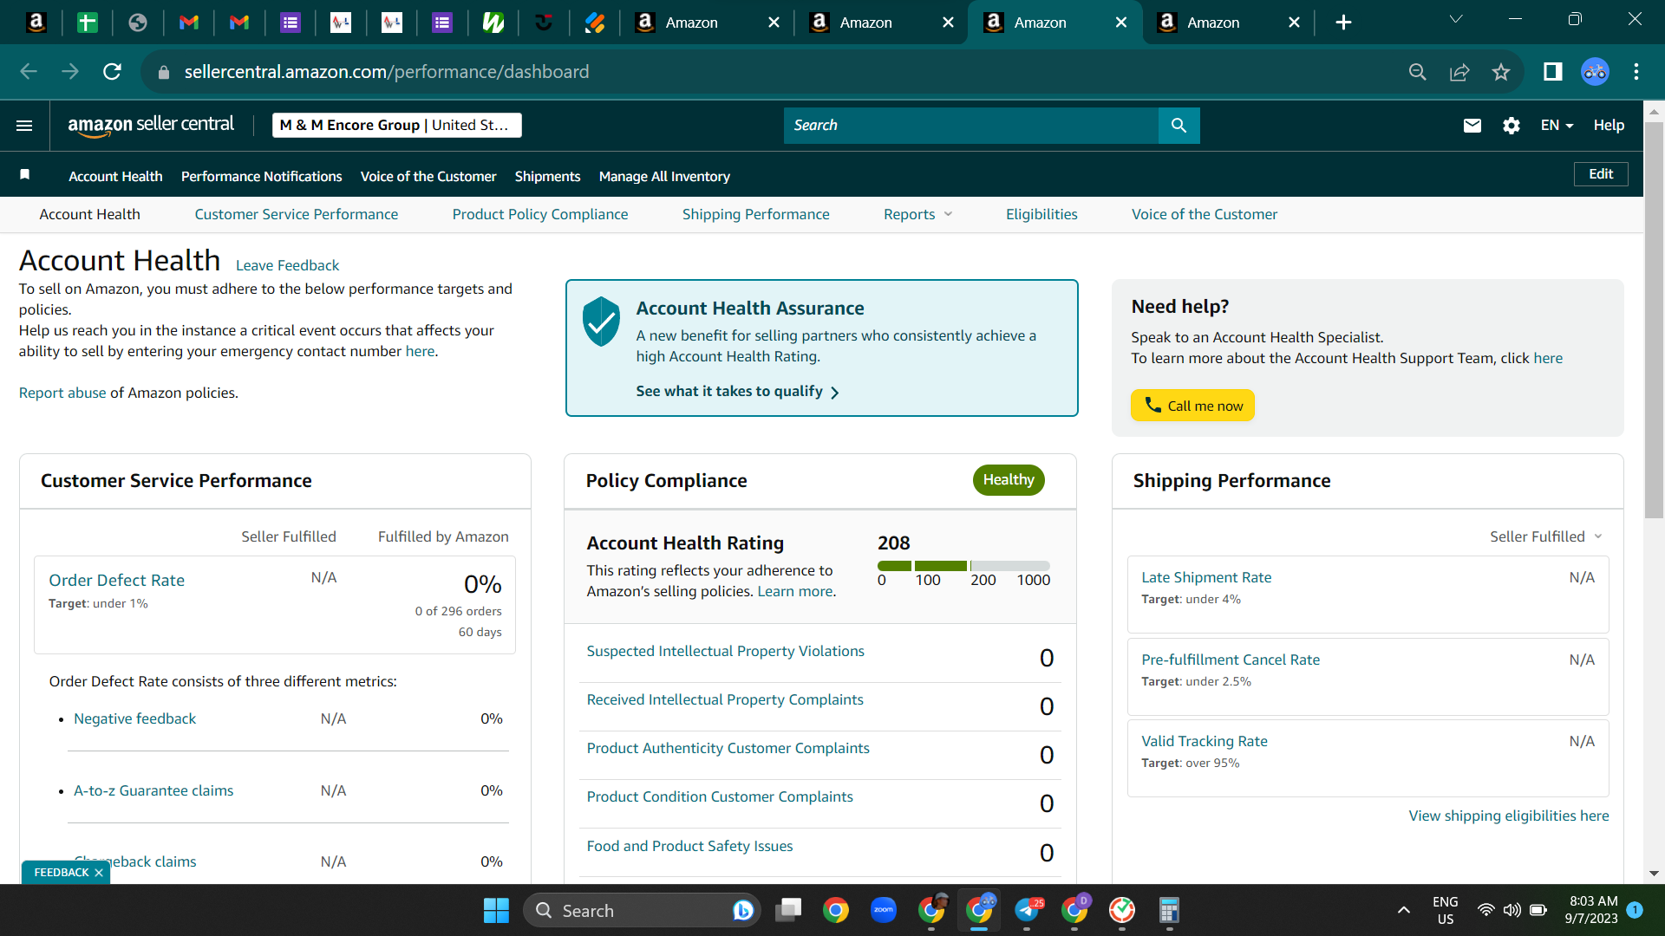Click the browser address bar
Viewport: 1665px width, 936px height.
click(780, 72)
